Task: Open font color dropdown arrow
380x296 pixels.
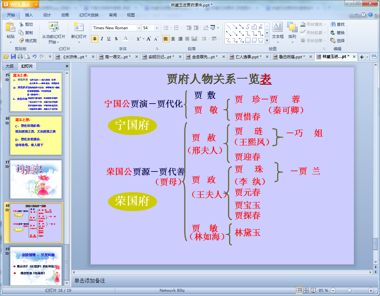Action: click(131, 39)
